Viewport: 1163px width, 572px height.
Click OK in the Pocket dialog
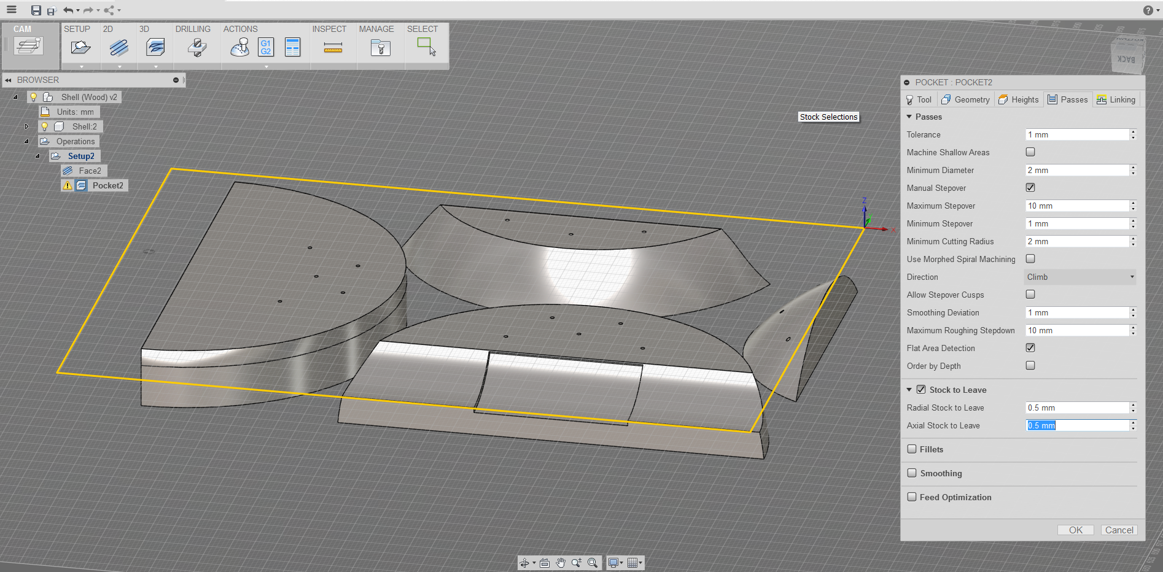click(1076, 530)
